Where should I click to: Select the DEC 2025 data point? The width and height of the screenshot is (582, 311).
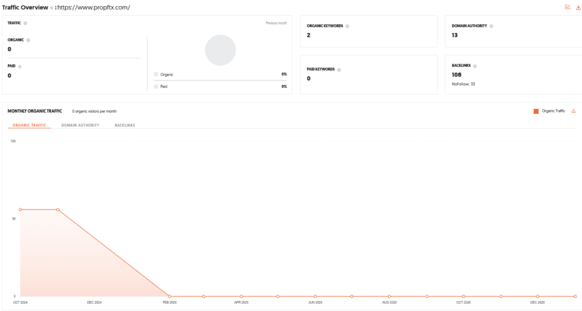pos(538,296)
